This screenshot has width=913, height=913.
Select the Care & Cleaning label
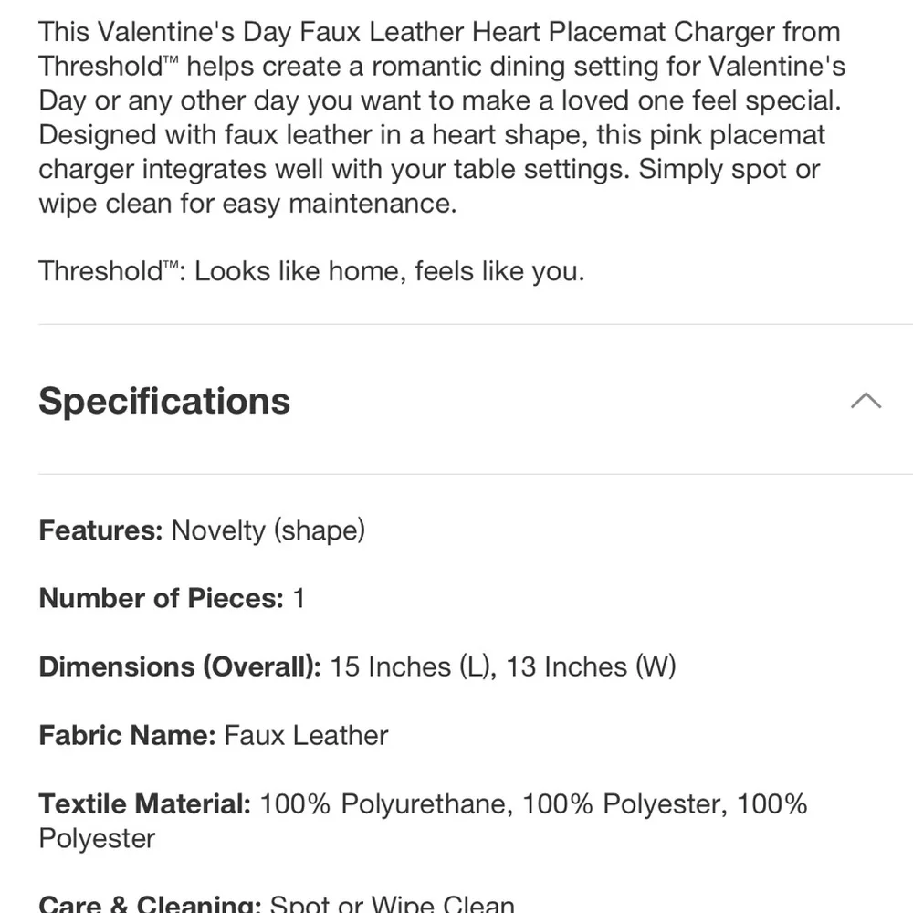click(x=151, y=903)
